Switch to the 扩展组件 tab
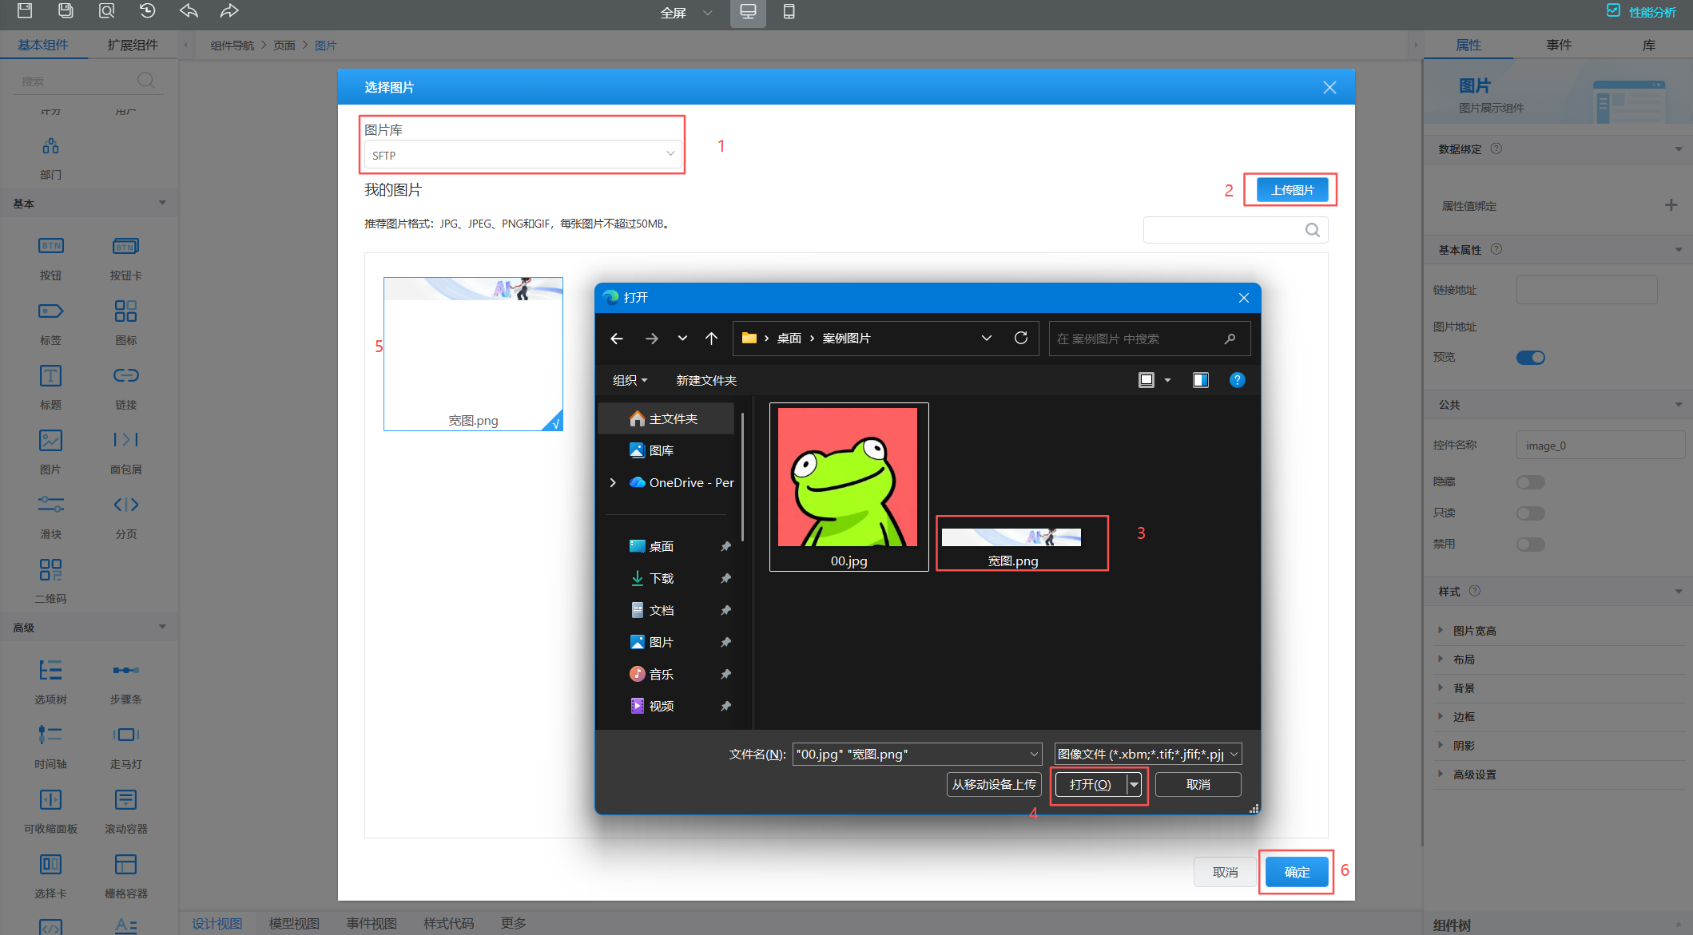 tap(133, 45)
